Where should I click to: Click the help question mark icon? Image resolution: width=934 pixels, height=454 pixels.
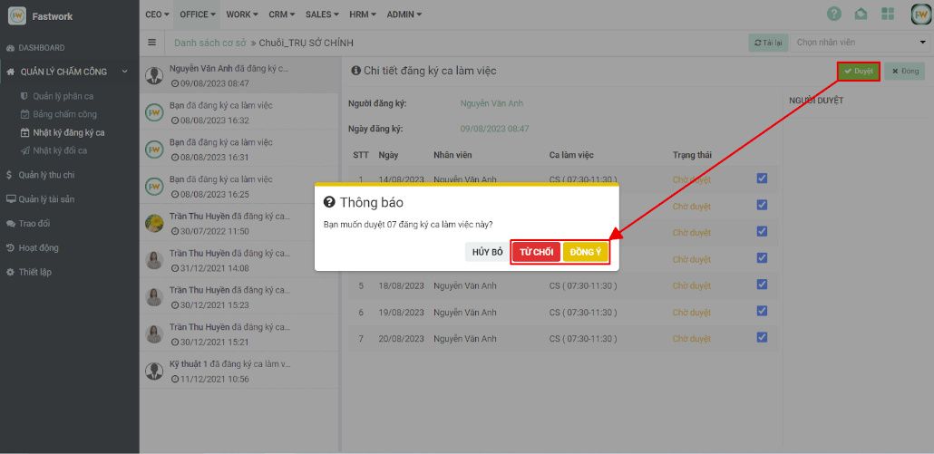pyautogui.click(x=834, y=14)
